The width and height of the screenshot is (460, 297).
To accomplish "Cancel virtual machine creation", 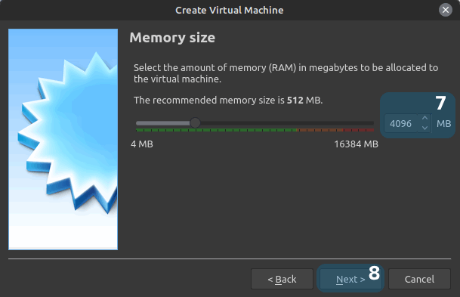I will coord(419,279).
